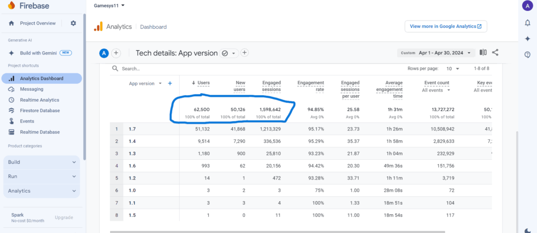Expand the Build category in sidebar

[x=41, y=162]
